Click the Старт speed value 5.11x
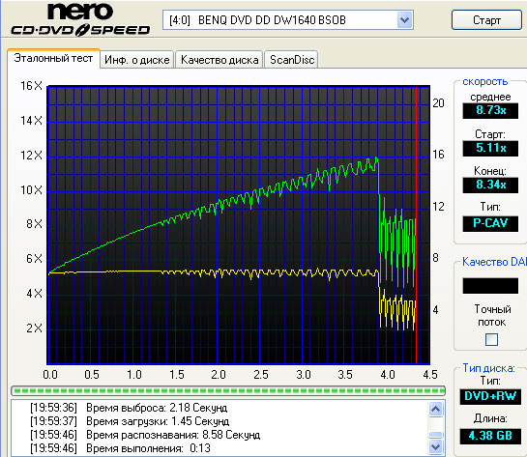Image resolution: width=527 pixels, height=457 pixels. pyautogui.click(x=490, y=148)
